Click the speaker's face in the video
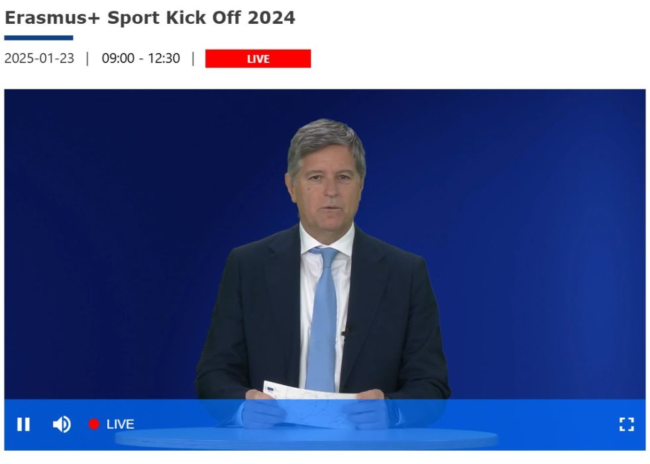 [x=327, y=187]
